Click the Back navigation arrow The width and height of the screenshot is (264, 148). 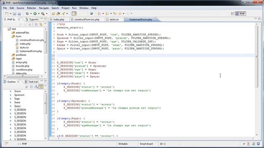point(120,14)
